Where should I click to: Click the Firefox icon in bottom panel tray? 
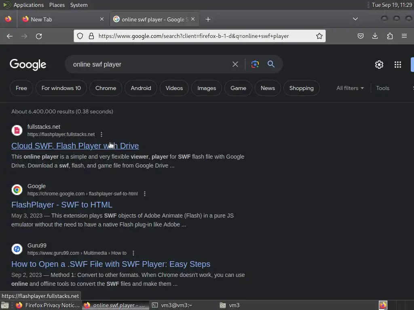coord(383,305)
